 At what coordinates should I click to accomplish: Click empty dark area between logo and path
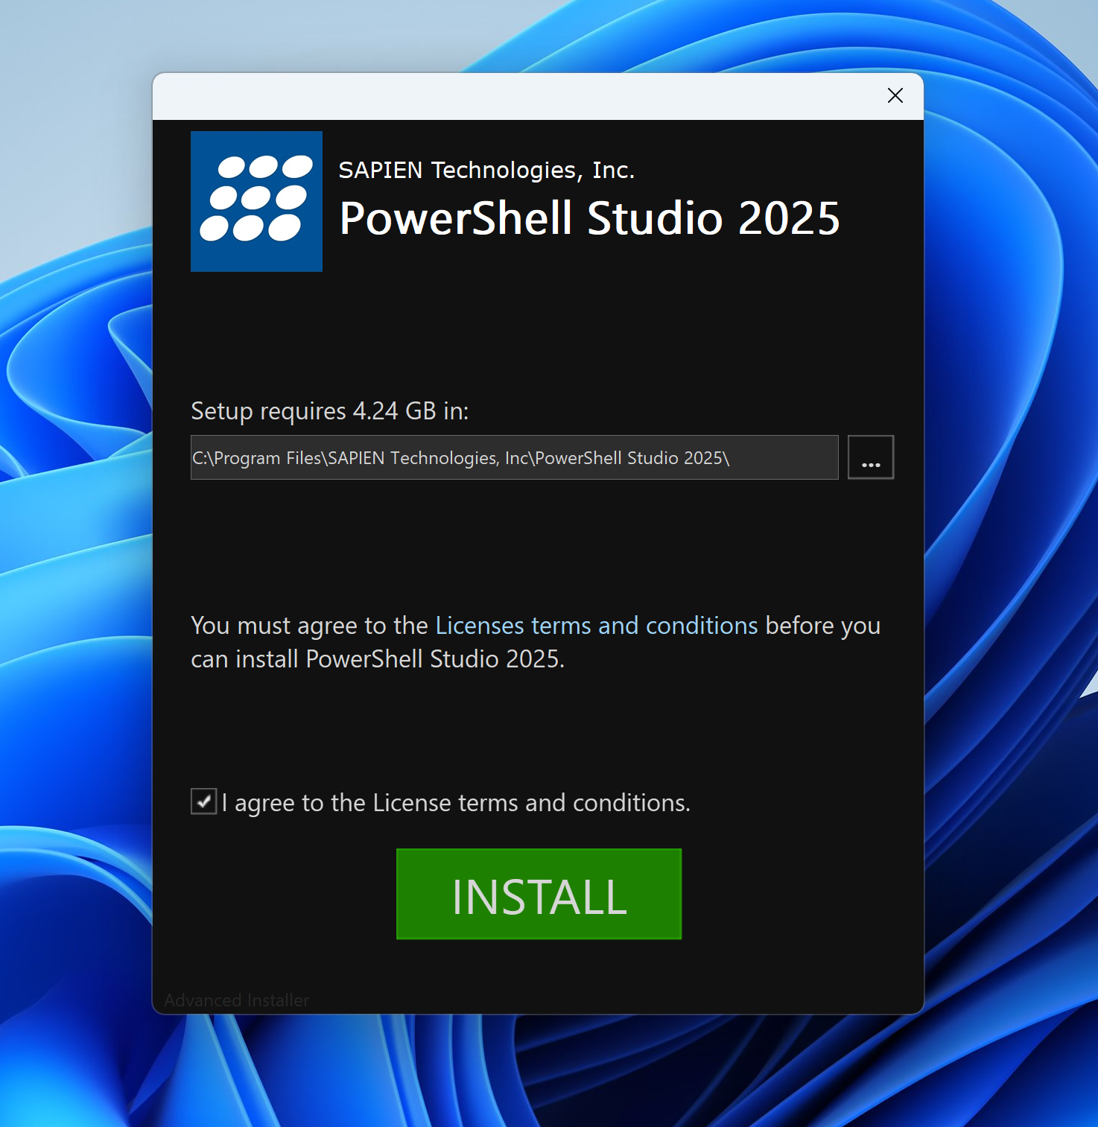click(536, 335)
